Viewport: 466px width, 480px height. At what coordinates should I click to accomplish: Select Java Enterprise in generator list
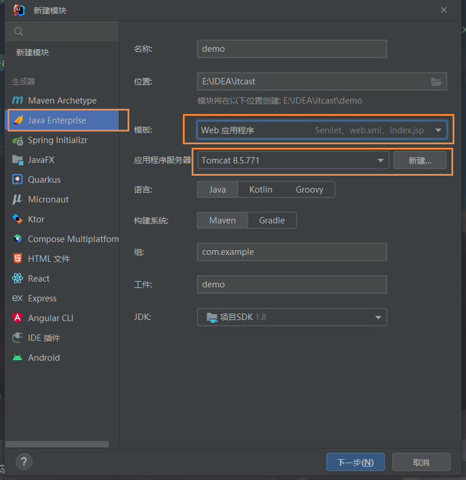pyautogui.click(x=57, y=120)
